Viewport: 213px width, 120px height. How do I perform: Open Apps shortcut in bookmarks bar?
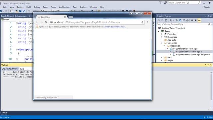click(x=40, y=27)
